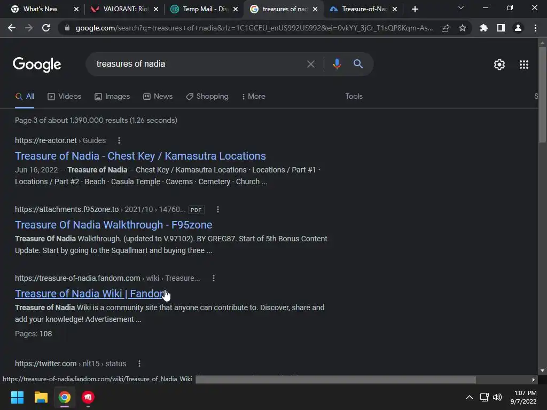Open Chrome three-dot menu
This screenshot has height=410, width=547.
[x=535, y=28]
